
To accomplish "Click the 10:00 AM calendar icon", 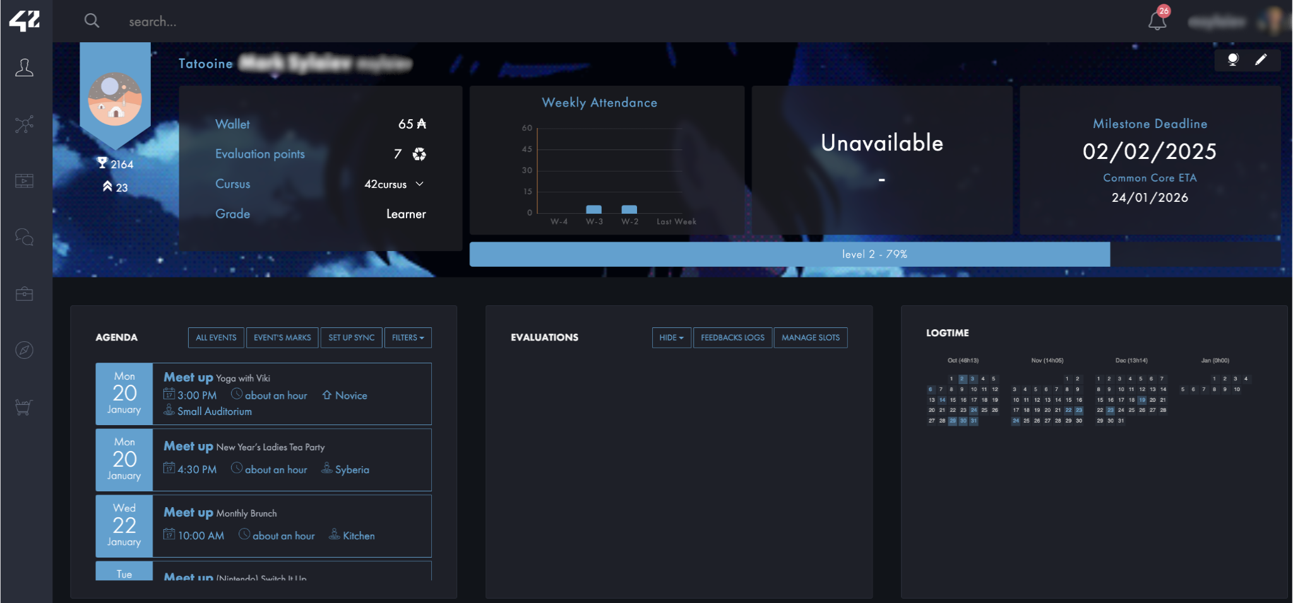I will (169, 534).
